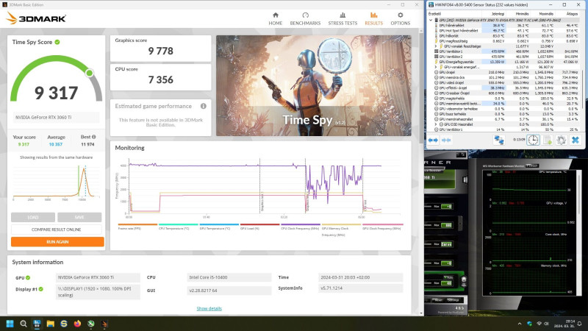The width and height of the screenshot is (588, 331).
Task: Click HWiNFO expand columns arrows icon
Action: click(x=433, y=140)
